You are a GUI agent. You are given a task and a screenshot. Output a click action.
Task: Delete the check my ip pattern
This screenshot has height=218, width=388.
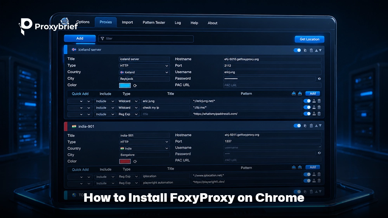pos(319,107)
